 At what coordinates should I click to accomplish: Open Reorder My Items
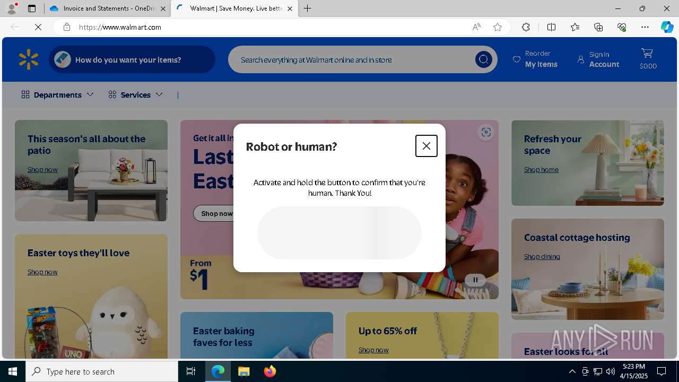pos(535,59)
